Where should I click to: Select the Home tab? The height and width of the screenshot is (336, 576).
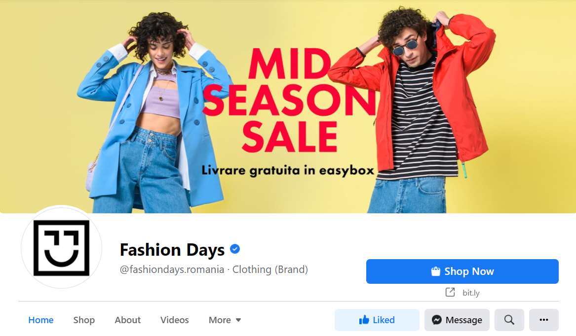(41, 320)
